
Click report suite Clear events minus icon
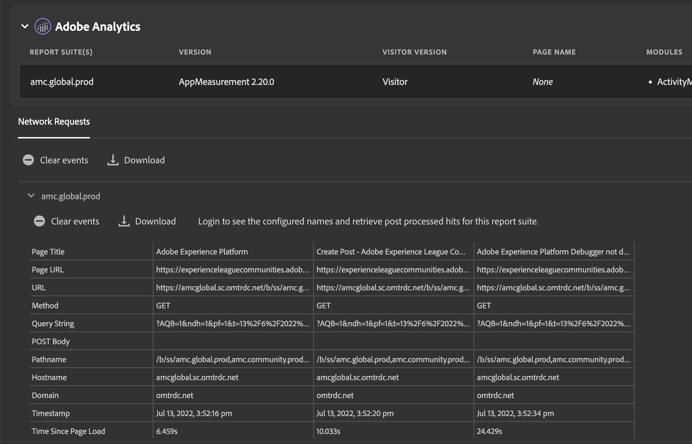39,221
